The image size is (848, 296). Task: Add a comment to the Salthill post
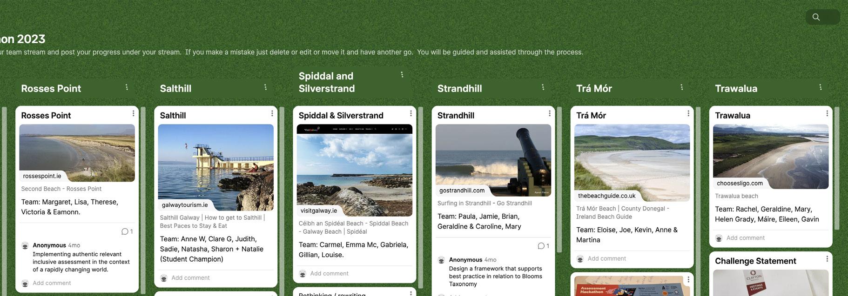190,278
